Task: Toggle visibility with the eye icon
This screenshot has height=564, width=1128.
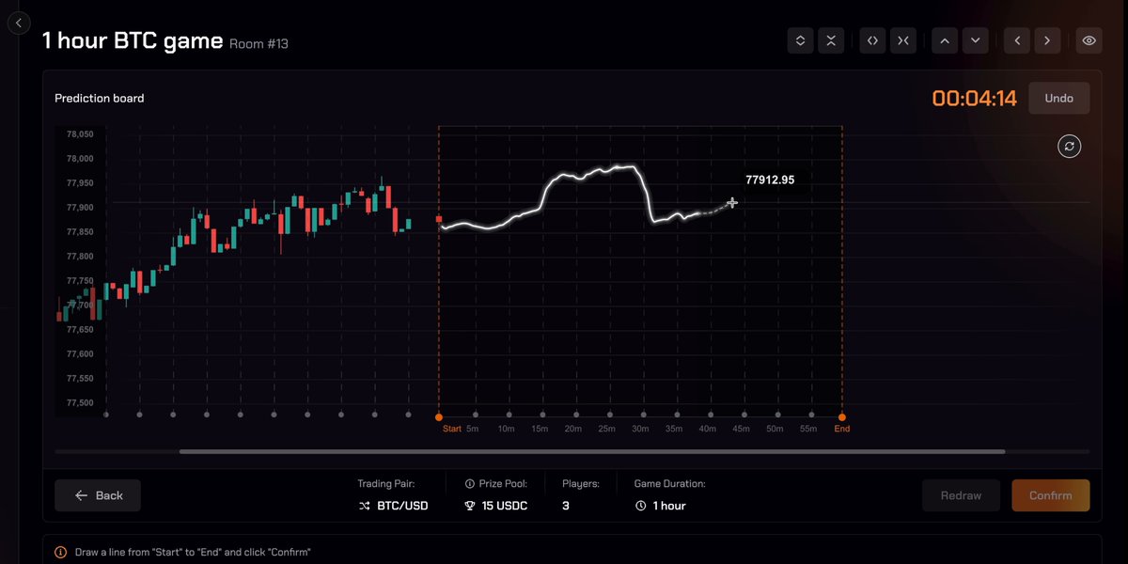Action: [1089, 40]
